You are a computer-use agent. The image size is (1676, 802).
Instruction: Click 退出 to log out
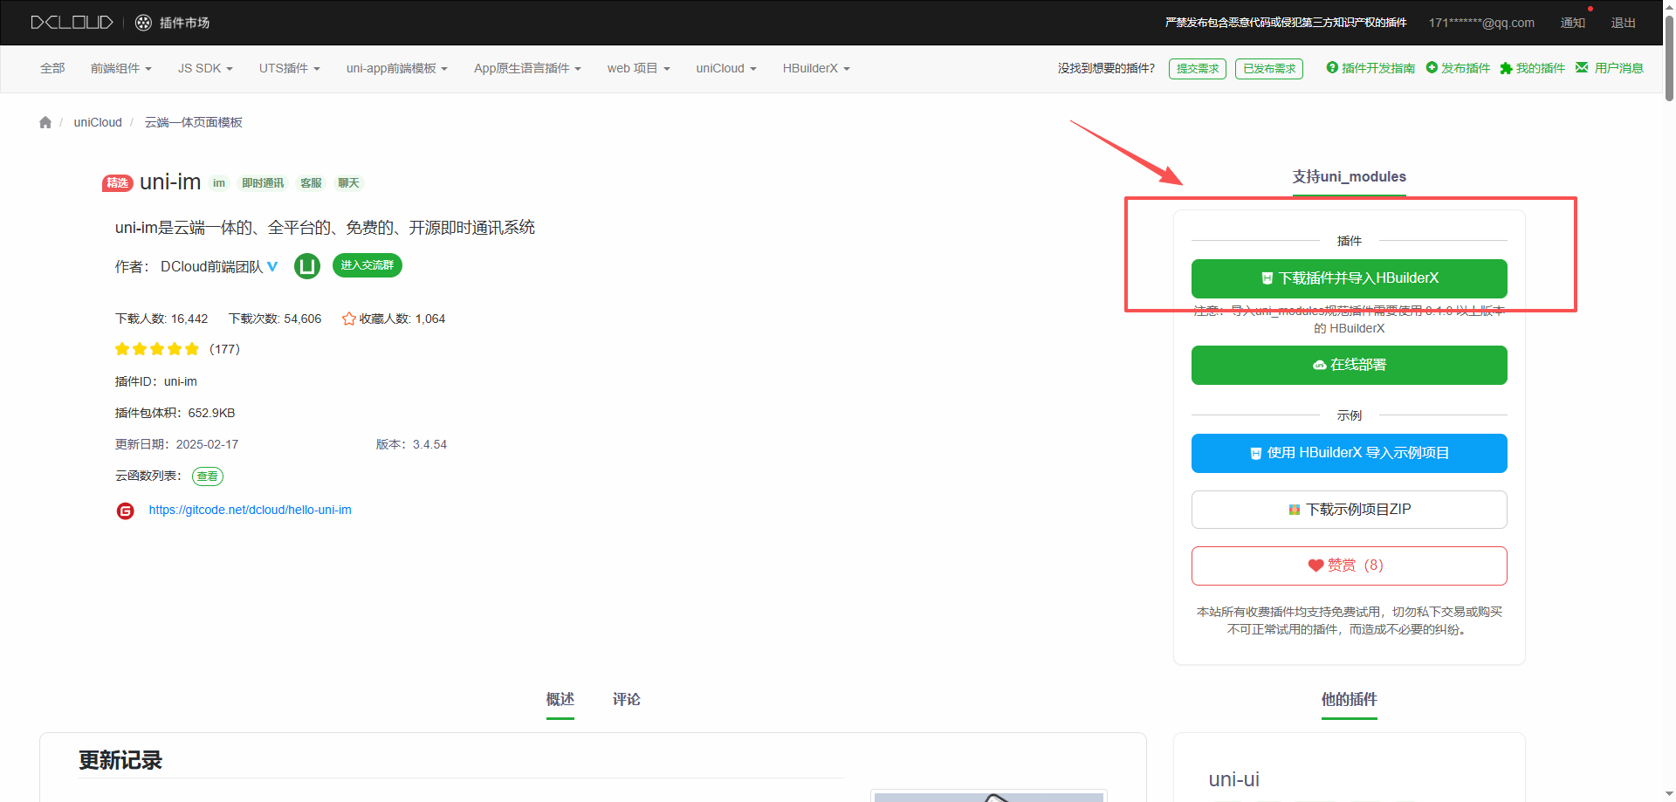(1624, 23)
